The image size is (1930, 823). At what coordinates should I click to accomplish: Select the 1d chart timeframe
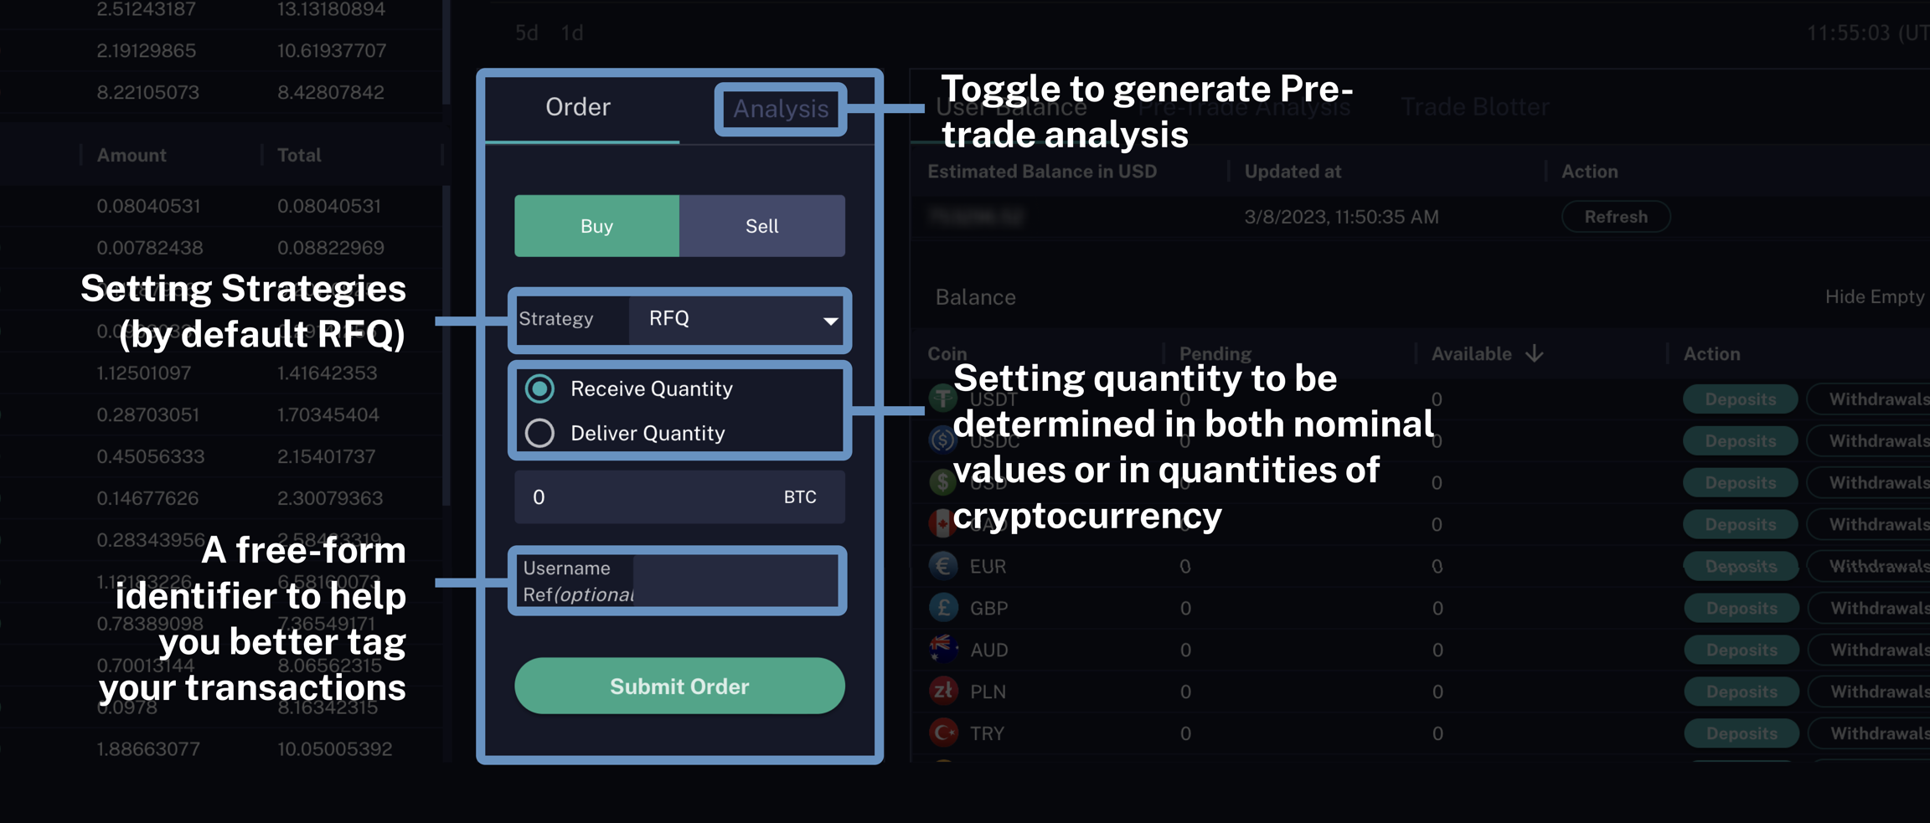coord(572,33)
